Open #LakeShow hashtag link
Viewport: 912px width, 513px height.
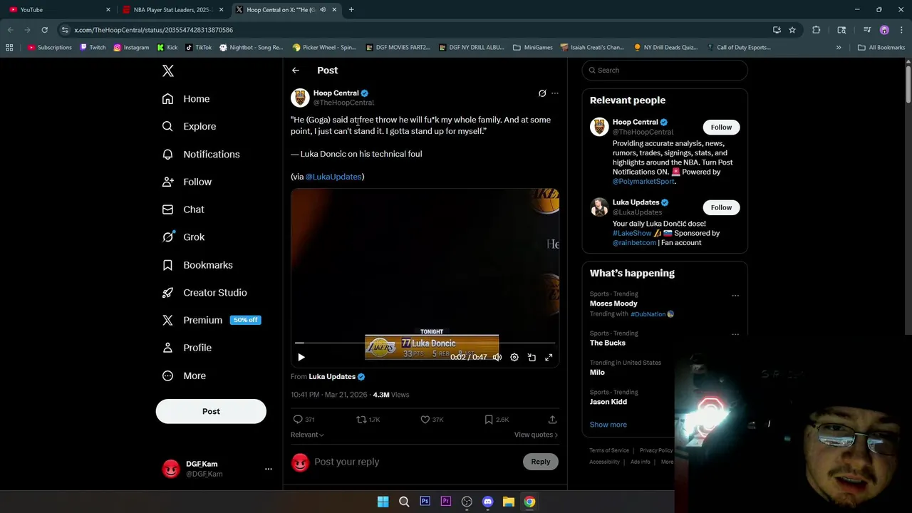coord(632,233)
